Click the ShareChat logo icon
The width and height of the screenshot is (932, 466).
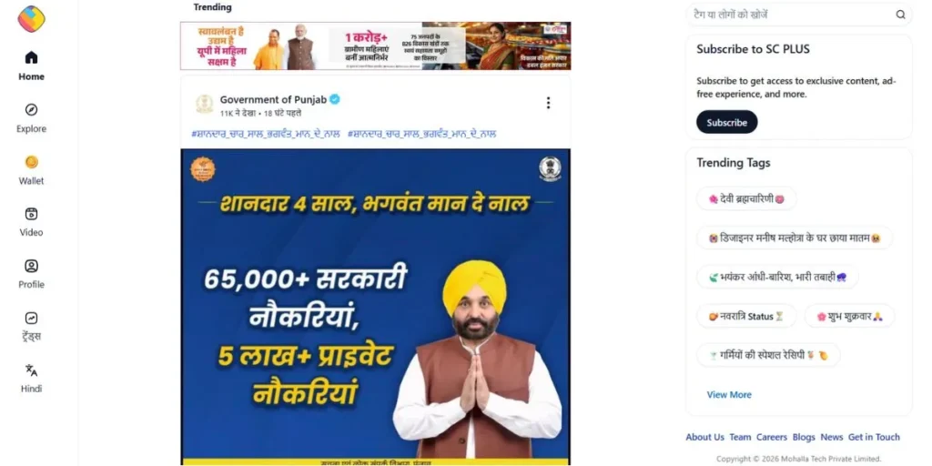(x=32, y=19)
